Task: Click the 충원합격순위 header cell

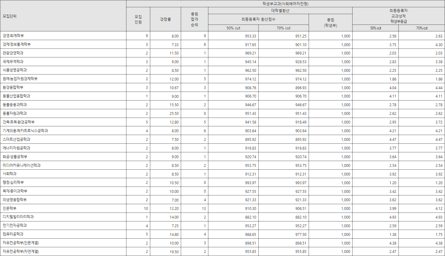Action: pyautogui.click(x=194, y=19)
